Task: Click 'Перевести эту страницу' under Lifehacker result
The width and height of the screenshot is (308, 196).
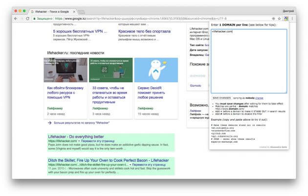Action: tap(98, 141)
